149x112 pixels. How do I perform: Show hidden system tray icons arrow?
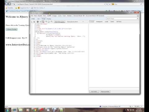point(125,110)
